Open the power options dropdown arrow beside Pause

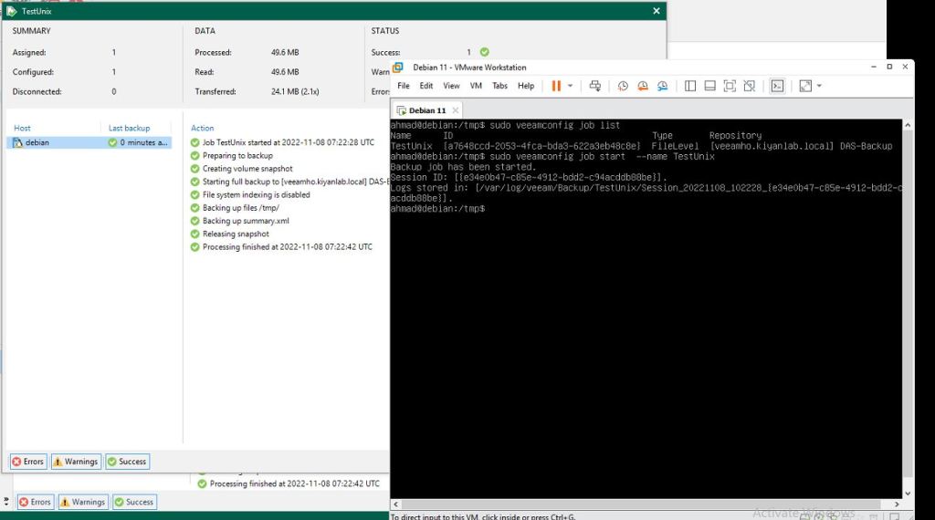(x=571, y=86)
